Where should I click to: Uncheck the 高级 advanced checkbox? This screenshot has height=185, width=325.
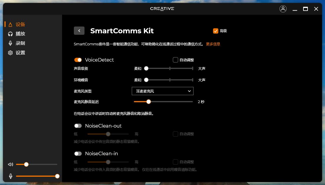coord(216,31)
